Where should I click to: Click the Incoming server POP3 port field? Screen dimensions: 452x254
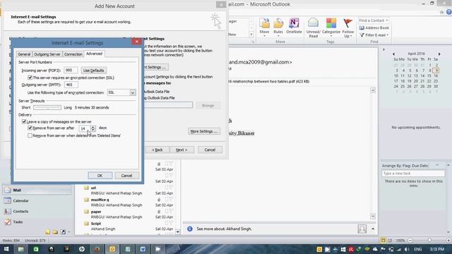coord(71,71)
